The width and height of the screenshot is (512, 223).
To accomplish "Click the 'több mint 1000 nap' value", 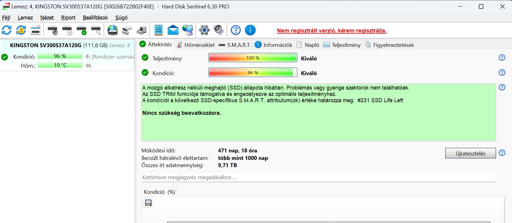I will coord(243,158).
